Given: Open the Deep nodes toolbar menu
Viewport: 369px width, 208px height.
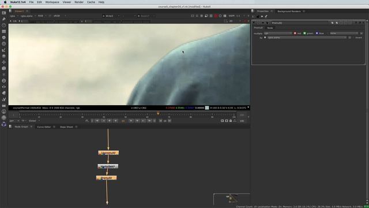Looking at the screenshot, I should (4, 81).
